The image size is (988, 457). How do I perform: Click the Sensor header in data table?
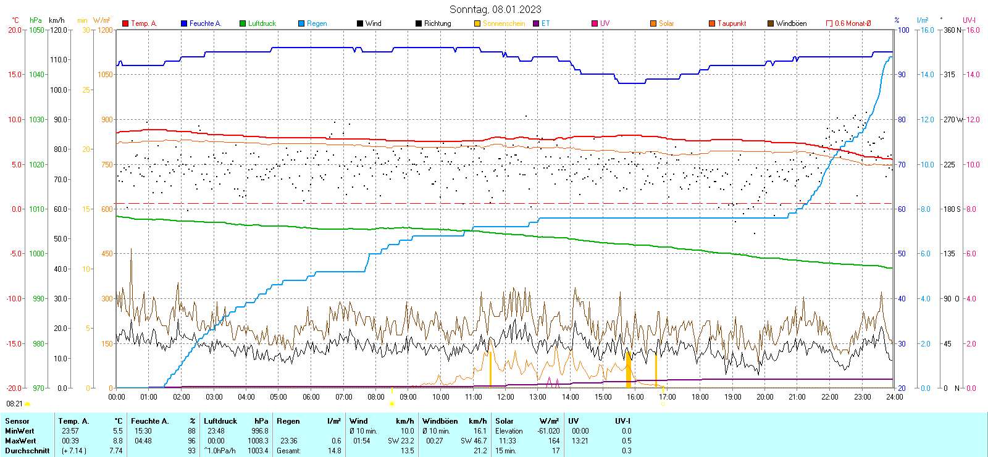point(17,421)
